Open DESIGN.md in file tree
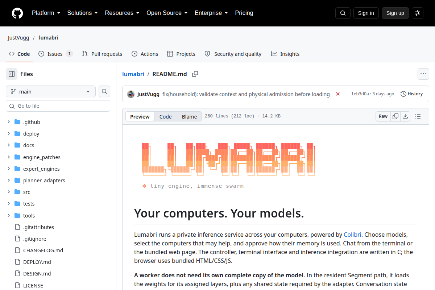Viewport: 435px width, 290px height. [37, 274]
